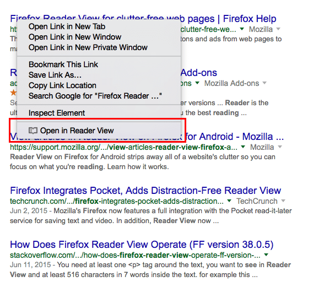Click the techcrunch.com firefox-integrates-pocket URL text
This screenshot has width=324, height=287.
click(117, 201)
